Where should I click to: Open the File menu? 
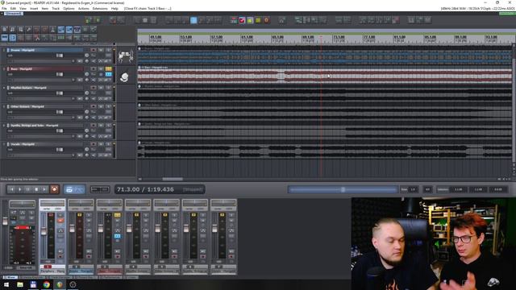(x=4, y=9)
